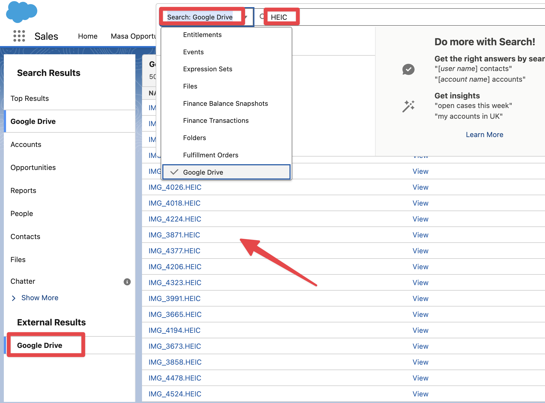Pick Entitlements from the scope list
The height and width of the screenshot is (403, 545).
[x=202, y=35]
